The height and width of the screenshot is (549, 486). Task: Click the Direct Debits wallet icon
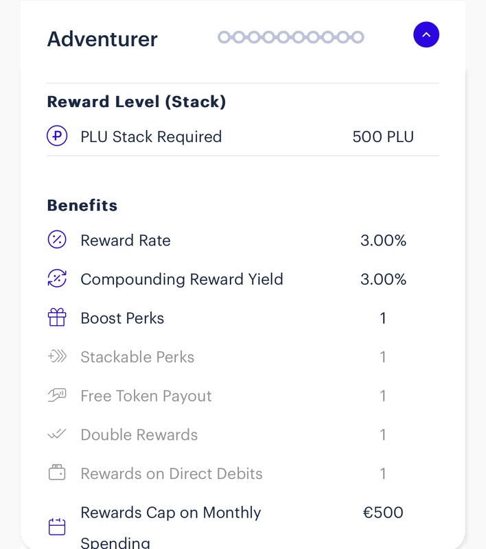point(57,473)
